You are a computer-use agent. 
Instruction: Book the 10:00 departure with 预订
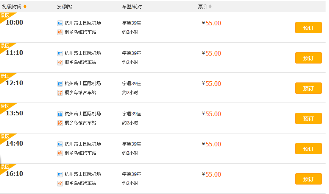coord(308,28)
